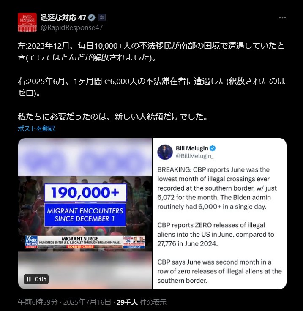Open the 迅速な対応 47 display name
Image resolution: width=303 pixels, height=311 pixels.
pos(63,18)
